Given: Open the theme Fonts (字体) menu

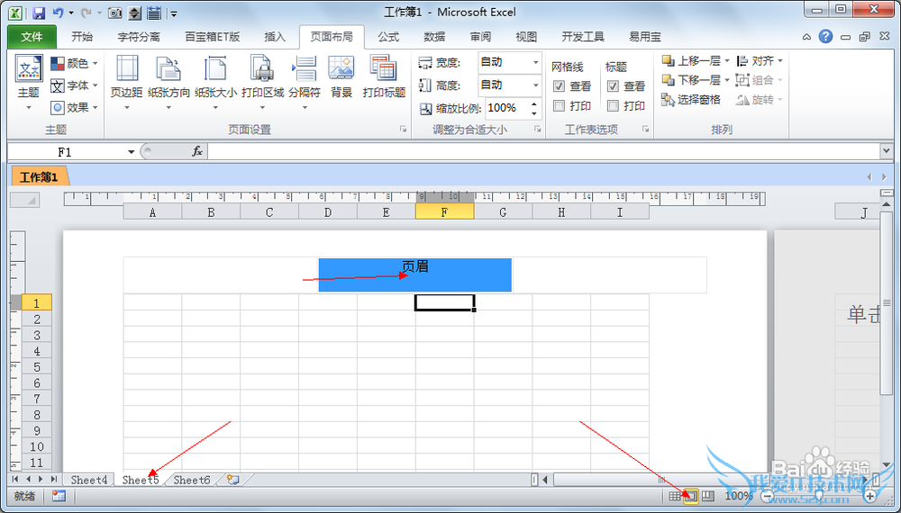Looking at the screenshot, I should pyautogui.click(x=74, y=85).
